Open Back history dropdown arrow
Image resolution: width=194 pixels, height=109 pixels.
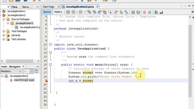click(x=77, y=12)
